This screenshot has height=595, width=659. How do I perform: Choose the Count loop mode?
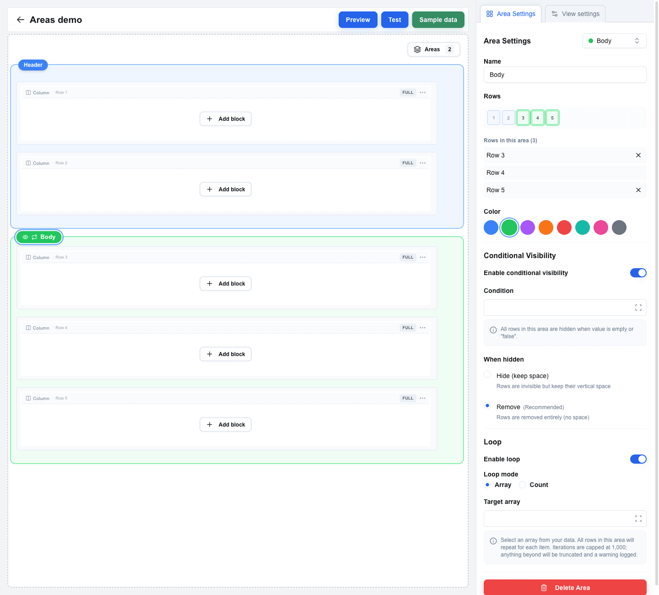pyautogui.click(x=522, y=485)
